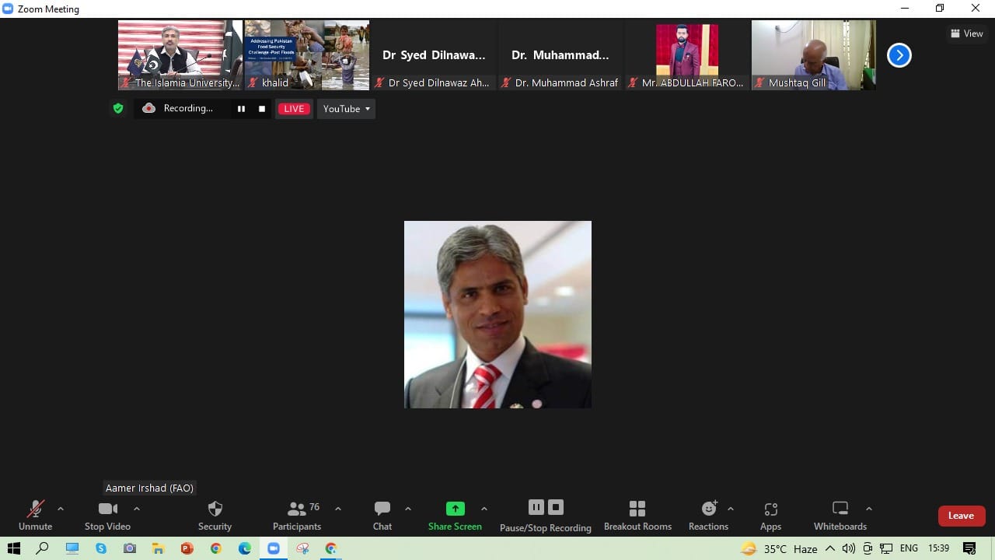Stop recording using top bar square
The image size is (995, 560).
[x=262, y=109]
